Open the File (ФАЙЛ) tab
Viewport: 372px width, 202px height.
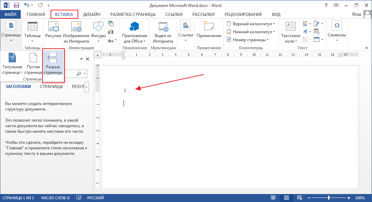[10, 14]
